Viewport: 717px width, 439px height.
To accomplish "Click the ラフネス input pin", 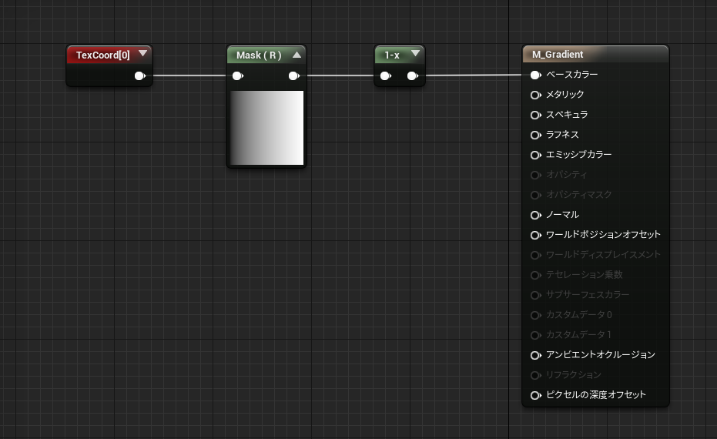I will tap(535, 135).
